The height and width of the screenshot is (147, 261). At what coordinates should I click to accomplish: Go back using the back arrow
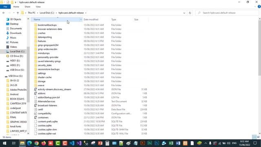(x=4, y=13)
